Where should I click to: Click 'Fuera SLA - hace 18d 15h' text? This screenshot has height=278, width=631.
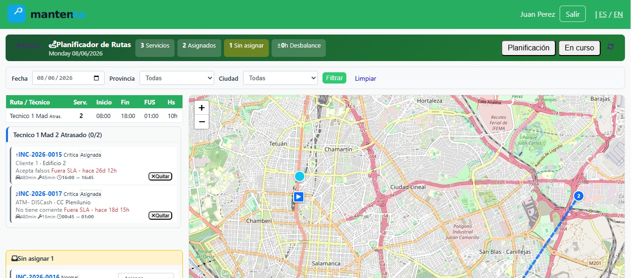[97, 210]
